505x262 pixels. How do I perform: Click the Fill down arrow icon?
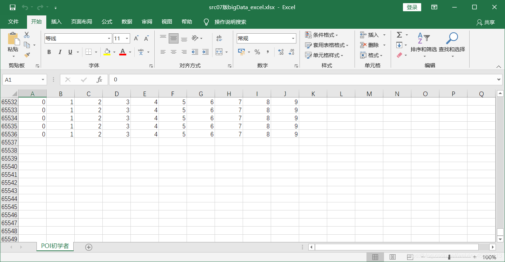click(399, 45)
